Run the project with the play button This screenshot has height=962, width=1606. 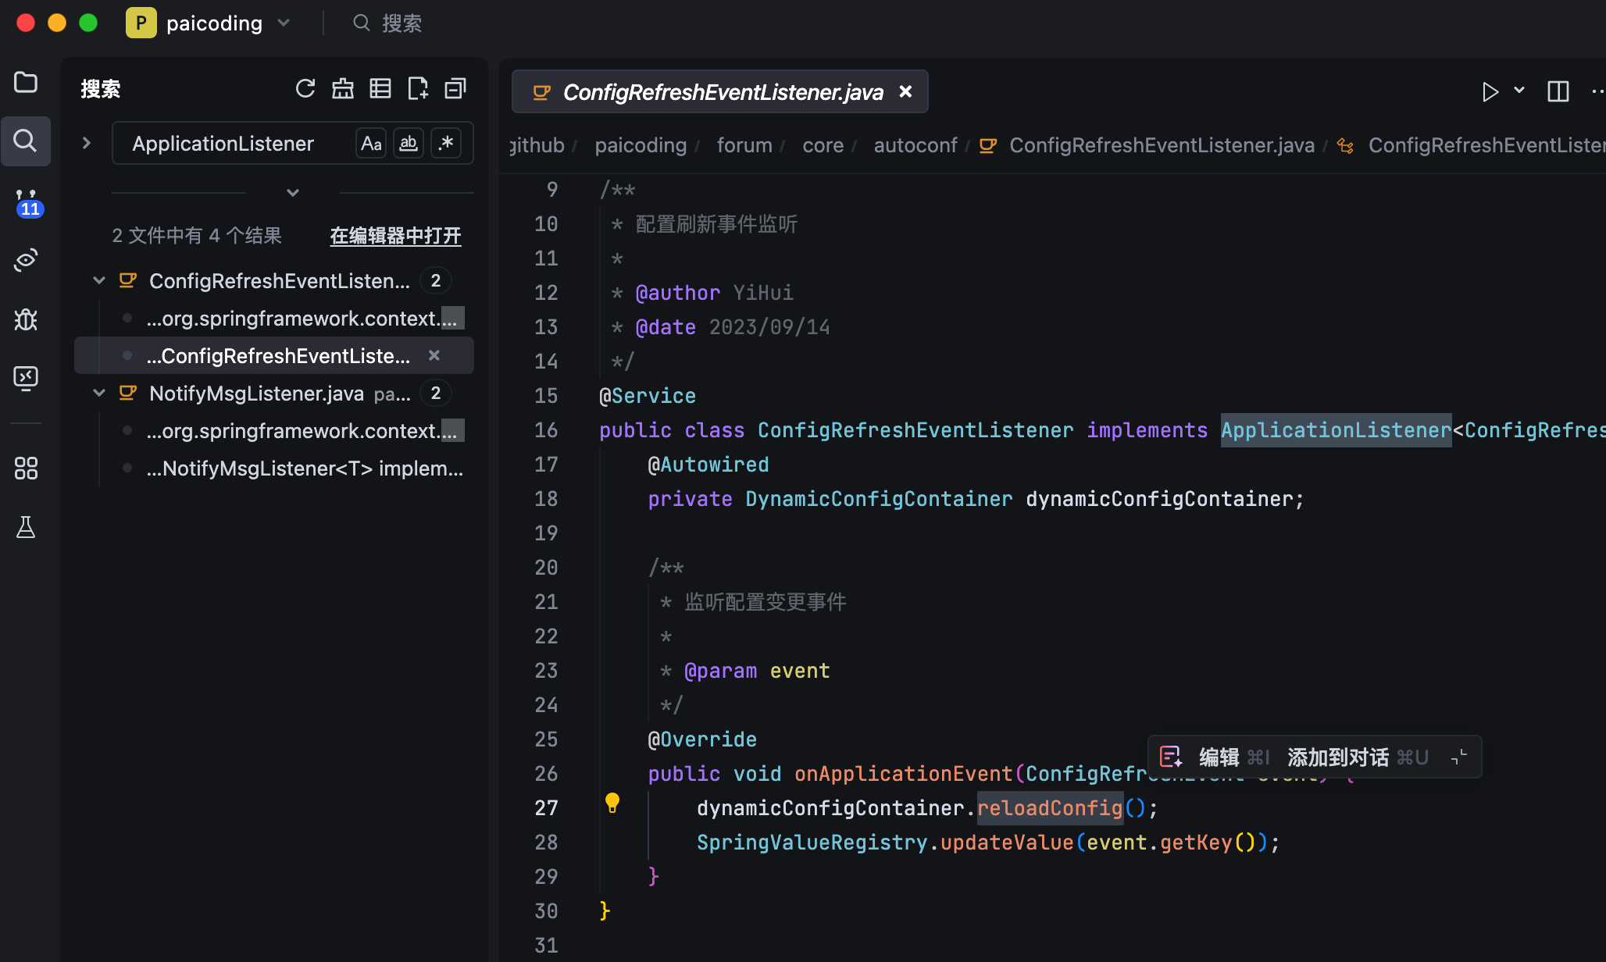[x=1490, y=91]
